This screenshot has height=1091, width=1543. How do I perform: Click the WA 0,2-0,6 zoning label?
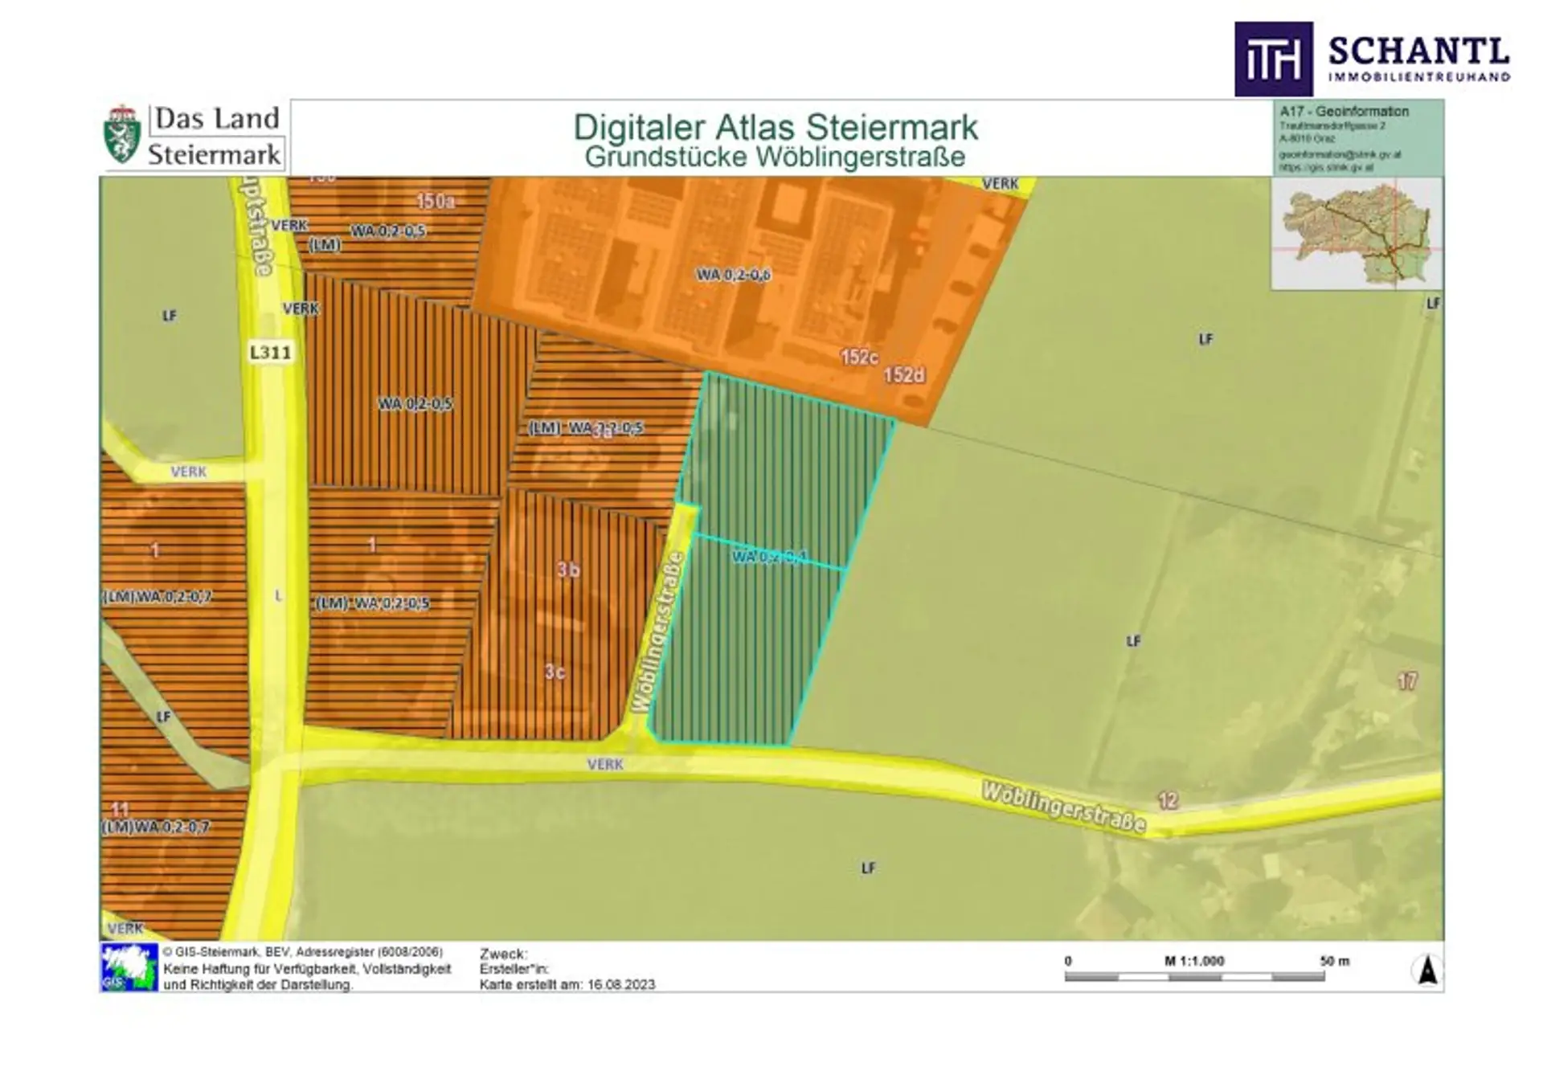click(733, 275)
